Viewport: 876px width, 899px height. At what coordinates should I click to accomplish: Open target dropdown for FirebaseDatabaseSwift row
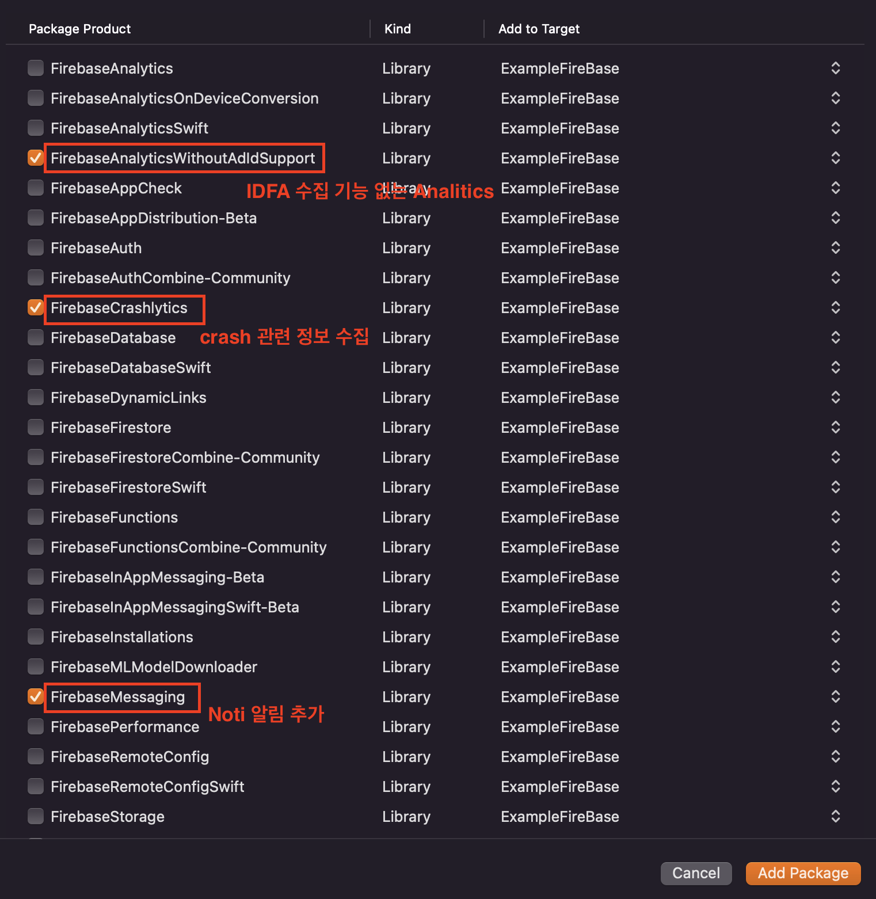pyautogui.click(x=836, y=367)
